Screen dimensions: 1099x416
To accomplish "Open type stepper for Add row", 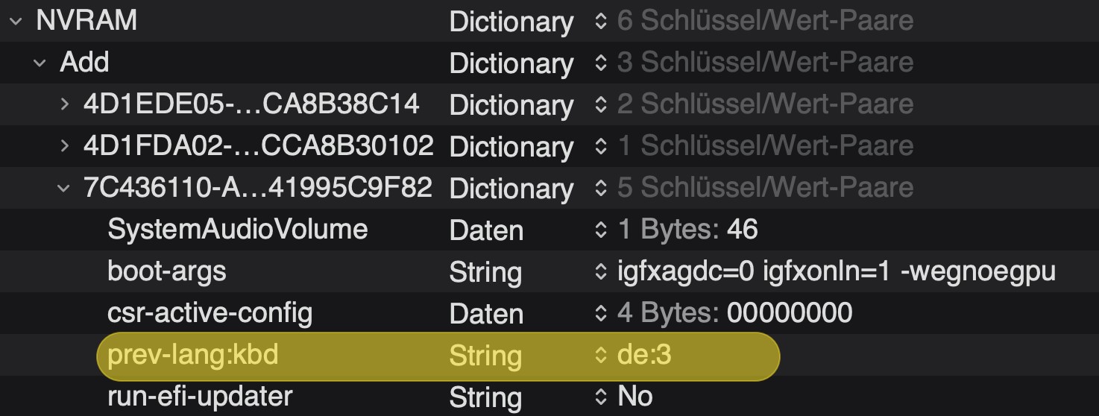I will pos(601,63).
